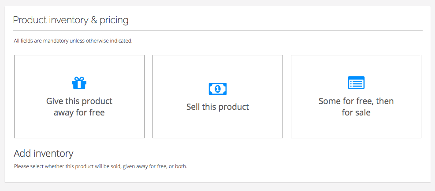The width and height of the screenshot is (435, 191).
Task: Choose the 'Sell this product' option label
Action: click(x=218, y=107)
